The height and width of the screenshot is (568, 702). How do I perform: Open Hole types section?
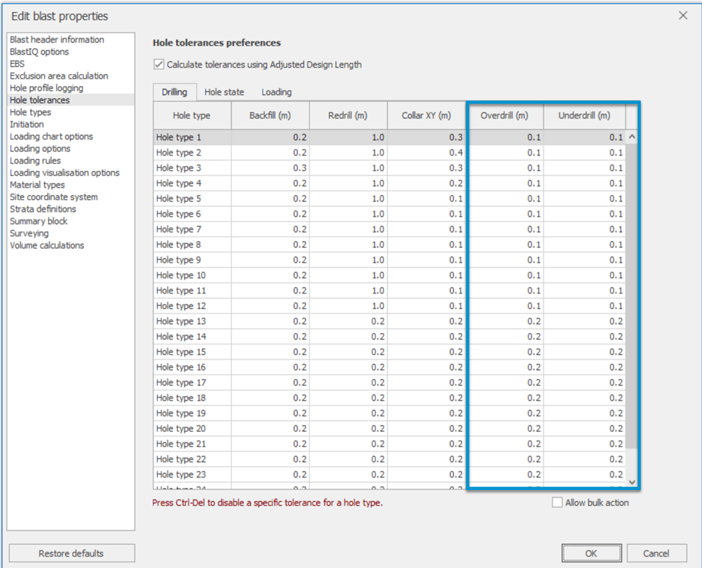71,112
